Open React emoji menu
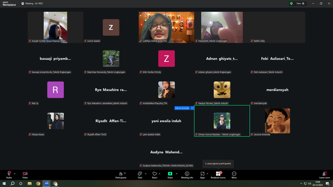Screen dimensions: 333x187 tap(155, 175)
